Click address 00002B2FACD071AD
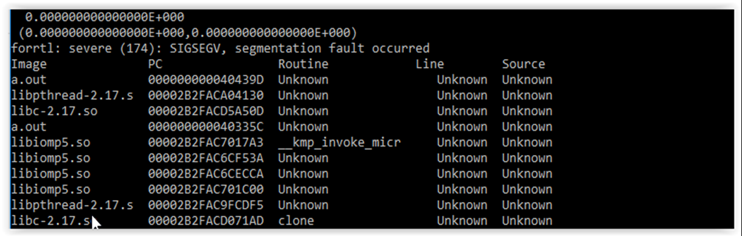This screenshot has height=236, width=742. tap(206, 221)
